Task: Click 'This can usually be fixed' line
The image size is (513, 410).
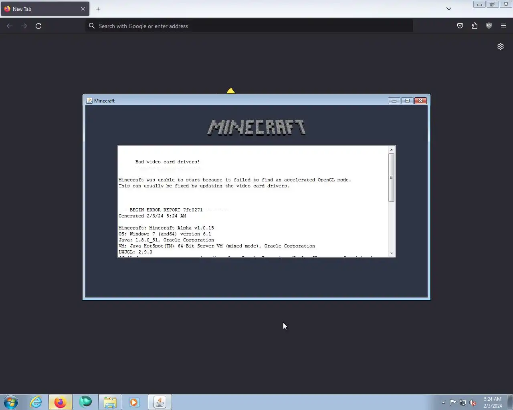Action: tap(204, 186)
